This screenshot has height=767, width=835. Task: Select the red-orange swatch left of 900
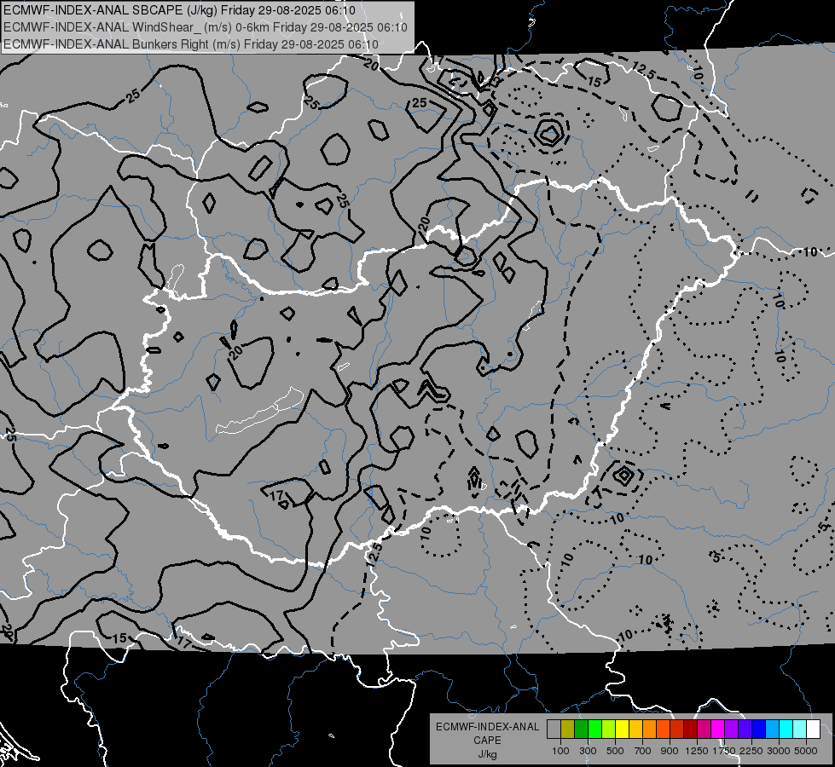pyautogui.click(x=663, y=730)
